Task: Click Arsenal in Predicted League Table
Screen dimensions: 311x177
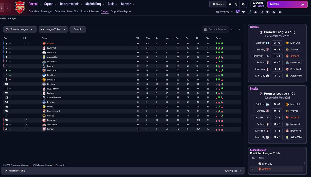Action: click(x=266, y=169)
